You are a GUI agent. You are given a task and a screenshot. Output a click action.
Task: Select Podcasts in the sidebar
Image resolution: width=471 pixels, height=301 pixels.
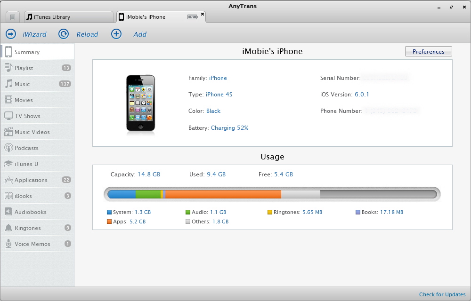pos(26,148)
